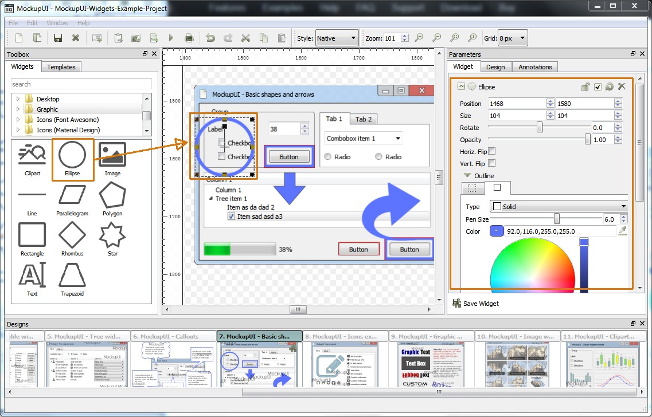
Task: Select the right Radio button in Tab 1
Action: tap(378, 156)
